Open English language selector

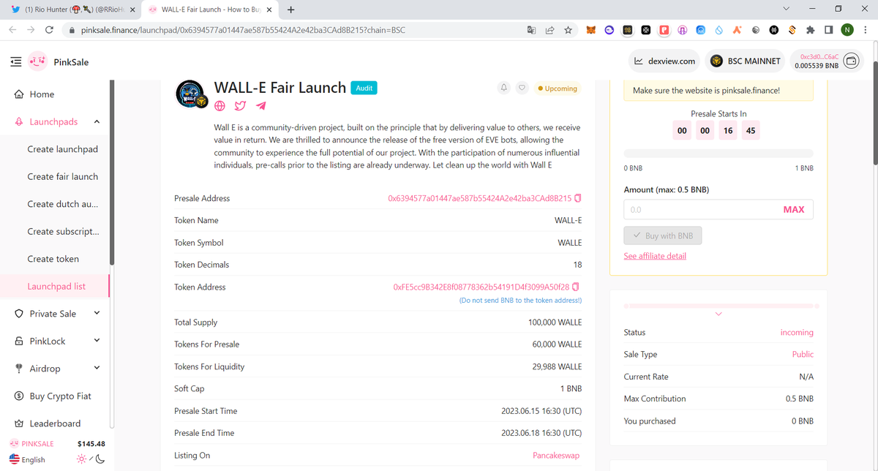[x=27, y=459]
